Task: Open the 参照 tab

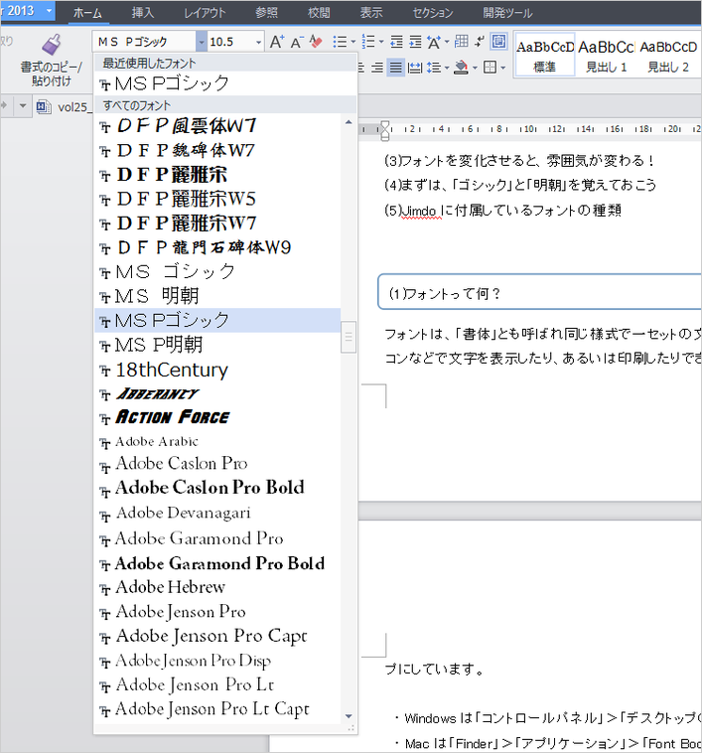Action: click(x=266, y=13)
